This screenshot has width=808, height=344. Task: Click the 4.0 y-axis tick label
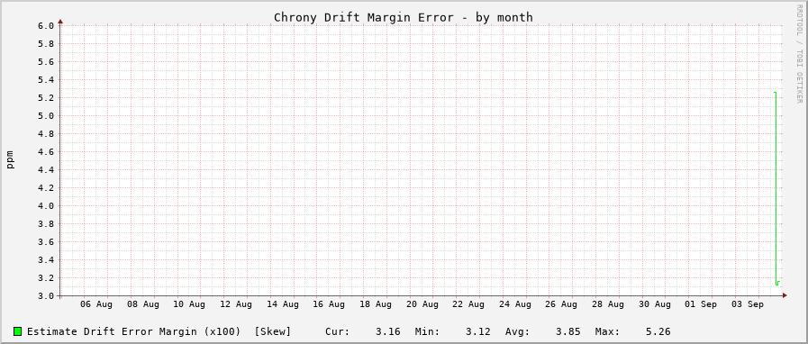tap(46, 206)
